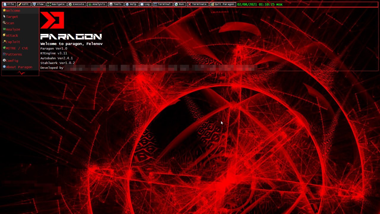Screen dimensions: 380x214
Task: Click the Log button
Action: click(x=145, y=4)
